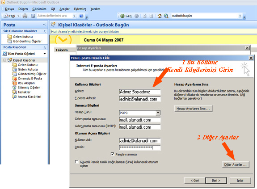Collapse Posta Klasörleri section
The width and height of the screenshot is (257, 189).
coord(45,47)
